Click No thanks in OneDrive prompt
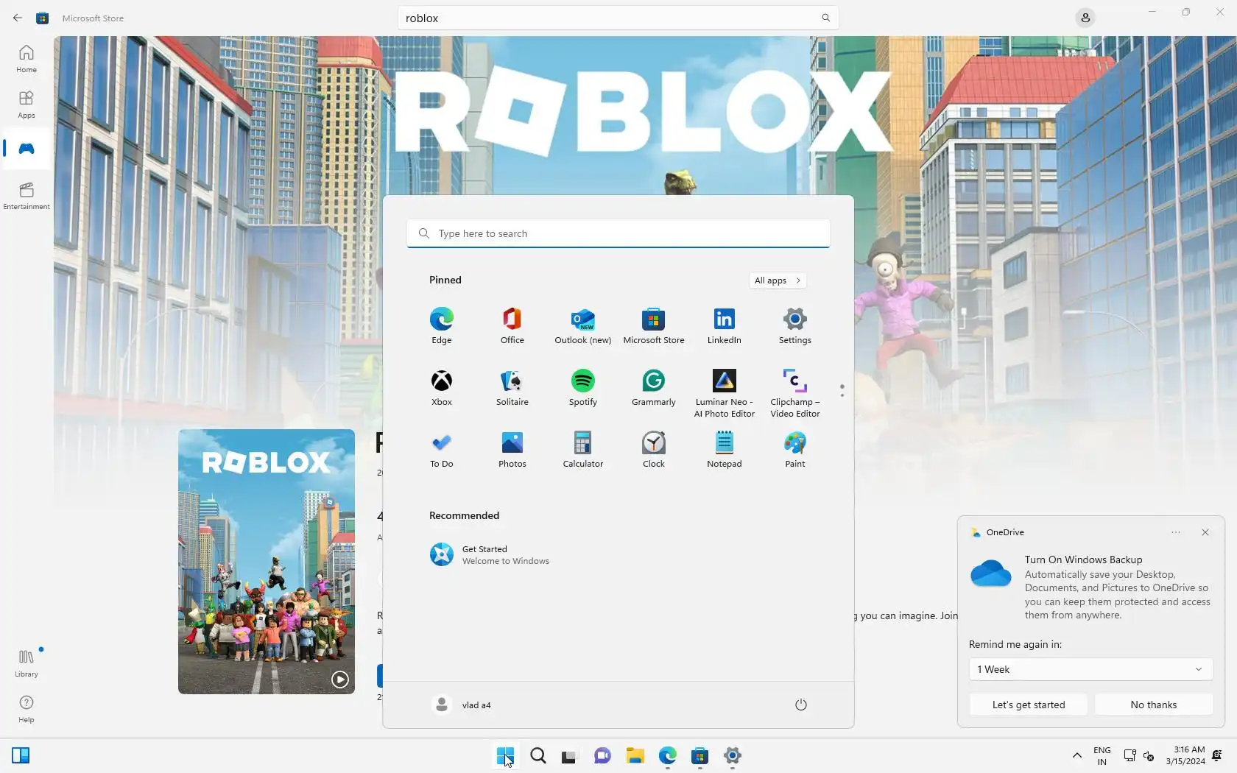 tap(1154, 705)
